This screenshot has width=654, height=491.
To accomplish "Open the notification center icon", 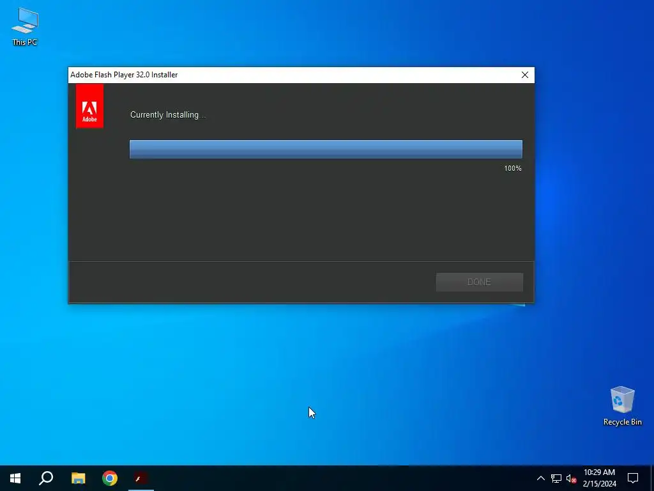I will pyautogui.click(x=633, y=478).
